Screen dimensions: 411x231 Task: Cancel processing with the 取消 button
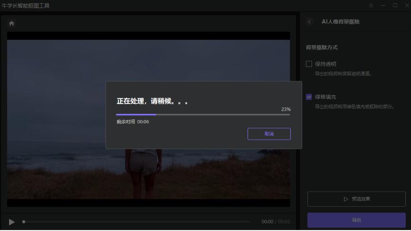click(x=269, y=134)
